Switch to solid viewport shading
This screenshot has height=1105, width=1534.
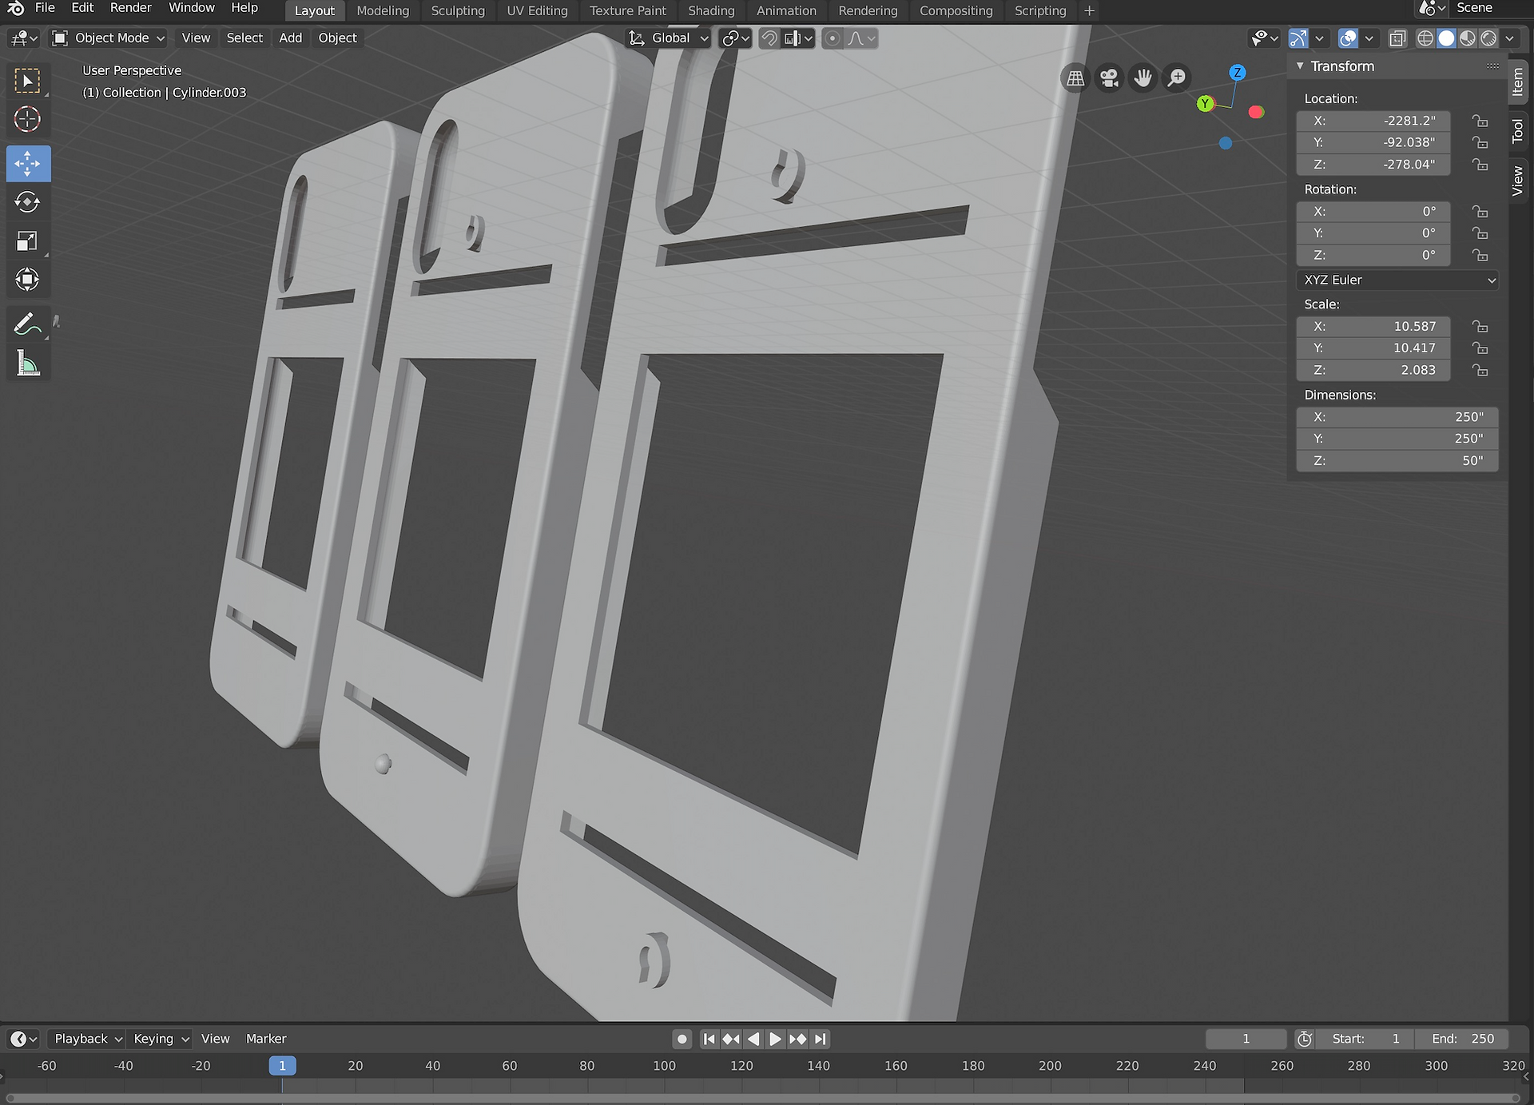click(x=1446, y=38)
